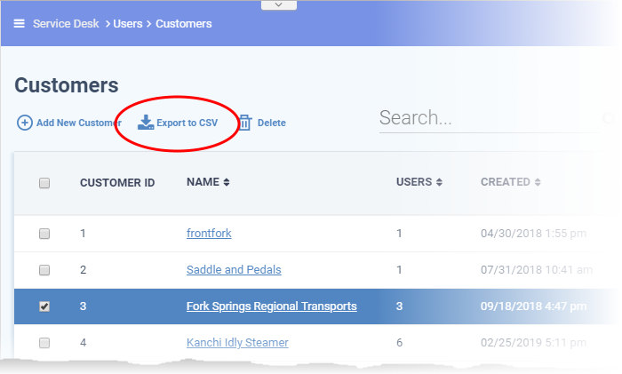Open the hamburger navigation menu
The image size is (622, 374).
(x=19, y=24)
